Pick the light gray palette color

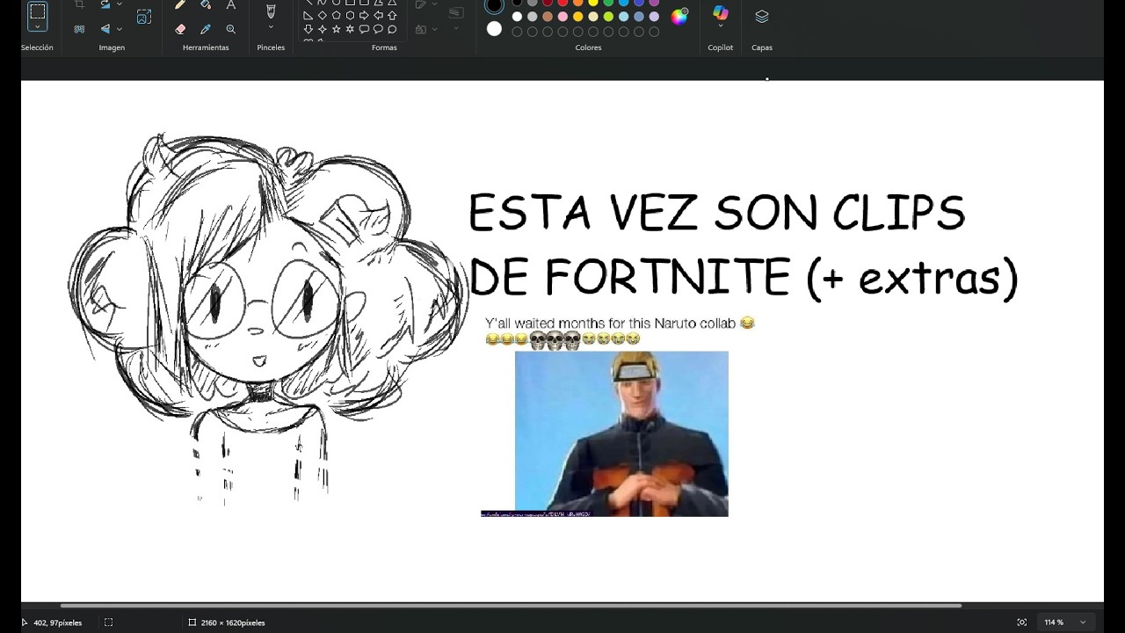coord(533,17)
